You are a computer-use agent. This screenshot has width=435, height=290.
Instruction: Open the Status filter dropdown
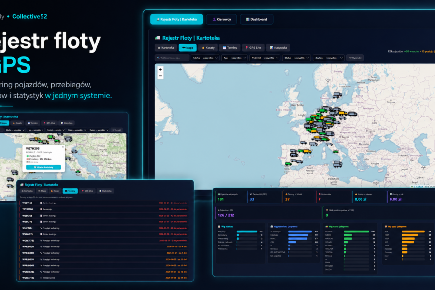(297, 58)
